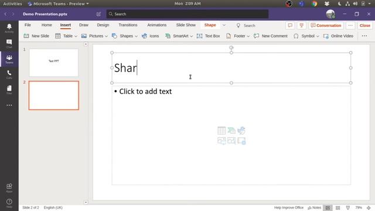The height and width of the screenshot is (211, 375).
Task: Toggle Notes pane in status bar
Action: pos(314,207)
